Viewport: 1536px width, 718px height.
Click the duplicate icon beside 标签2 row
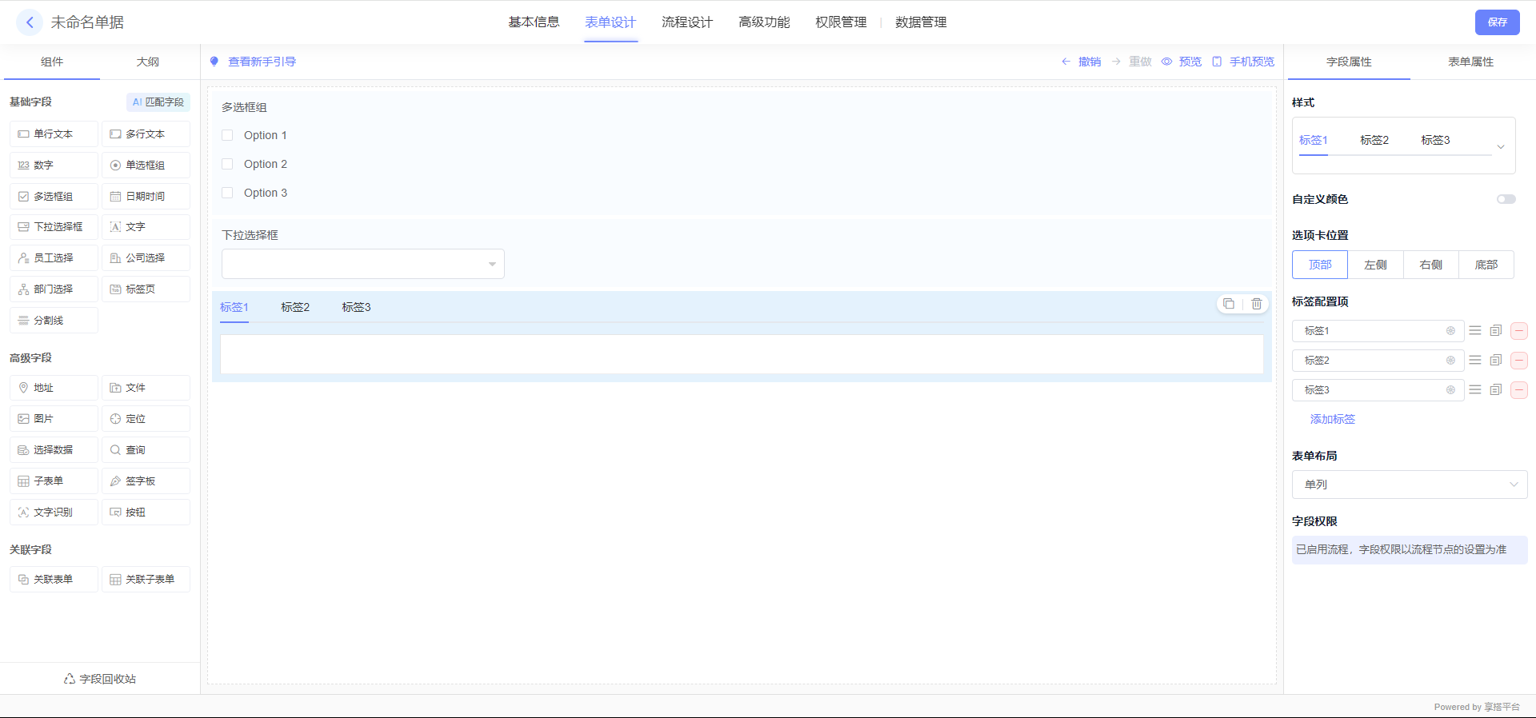coord(1496,361)
